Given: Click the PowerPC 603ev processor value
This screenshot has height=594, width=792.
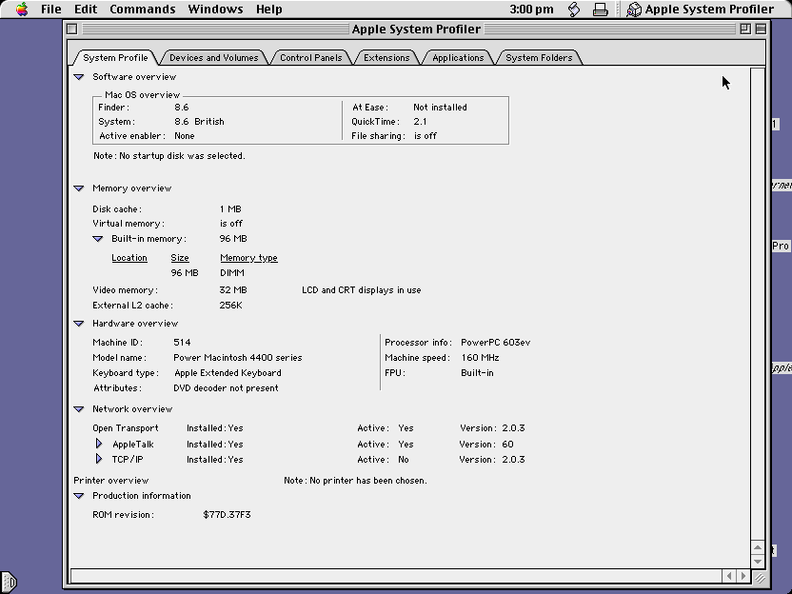Looking at the screenshot, I should (x=496, y=343).
